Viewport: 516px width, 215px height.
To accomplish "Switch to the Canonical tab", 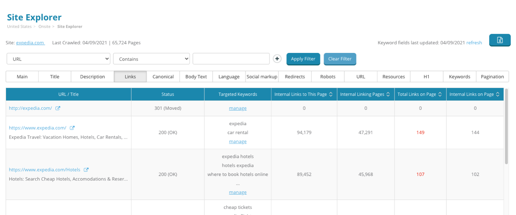I will pos(163,77).
